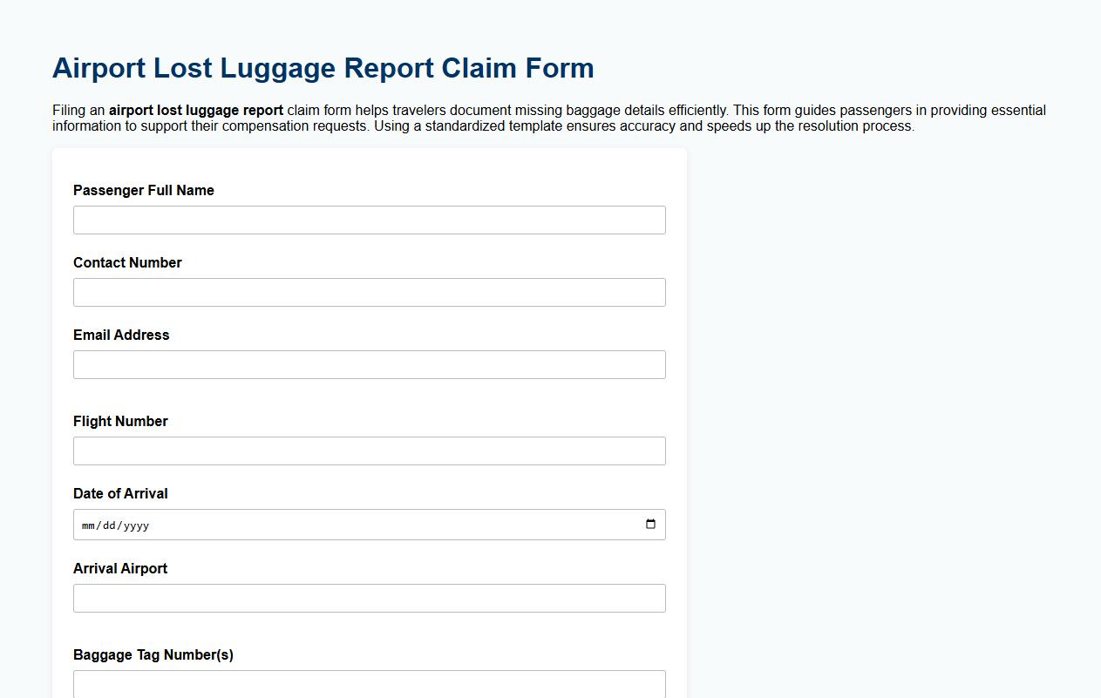Click the Flight Number label
This screenshot has width=1101, height=698.
120,421
